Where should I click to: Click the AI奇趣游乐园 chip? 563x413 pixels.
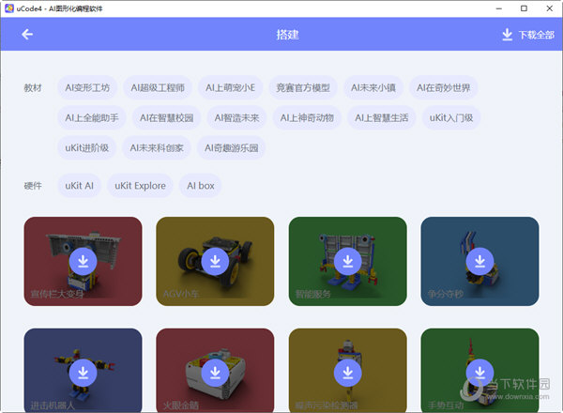(x=231, y=148)
